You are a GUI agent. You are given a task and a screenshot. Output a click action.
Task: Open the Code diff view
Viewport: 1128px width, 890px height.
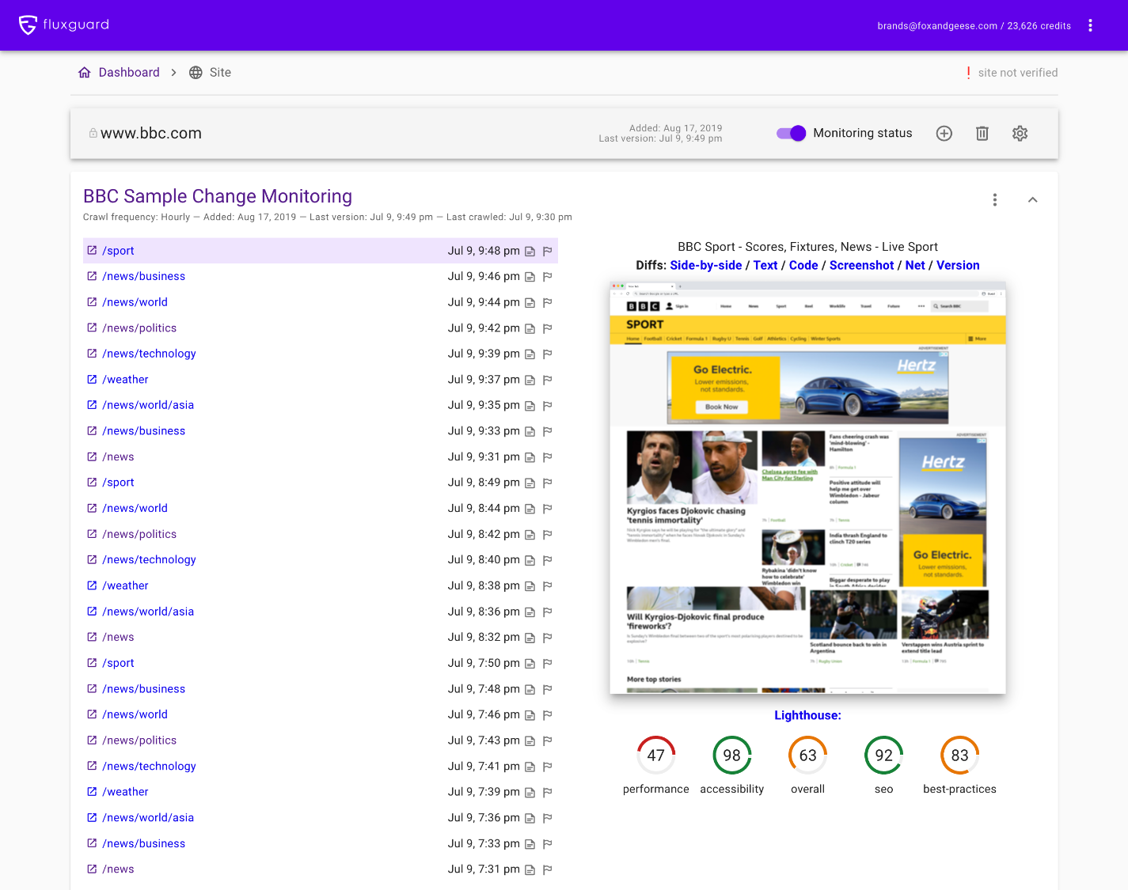pyautogui.click(x=803, y=265)
